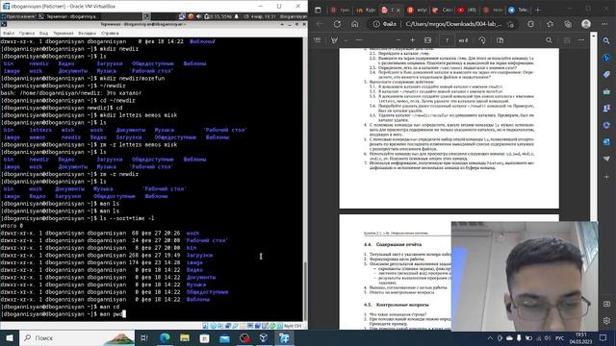Open the Правка menu in the terminal
Screen dimensions: 616x346
(x=27, y=34)
